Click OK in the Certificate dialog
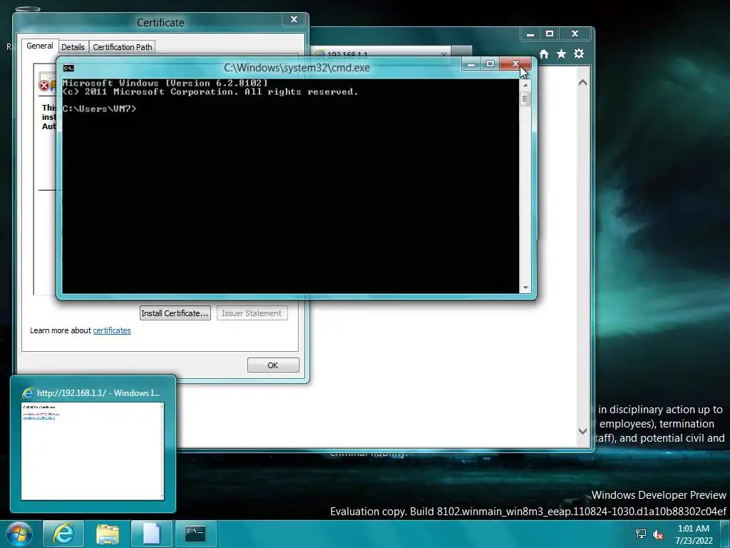Viewport: 730px width, 548px height. 273,365
